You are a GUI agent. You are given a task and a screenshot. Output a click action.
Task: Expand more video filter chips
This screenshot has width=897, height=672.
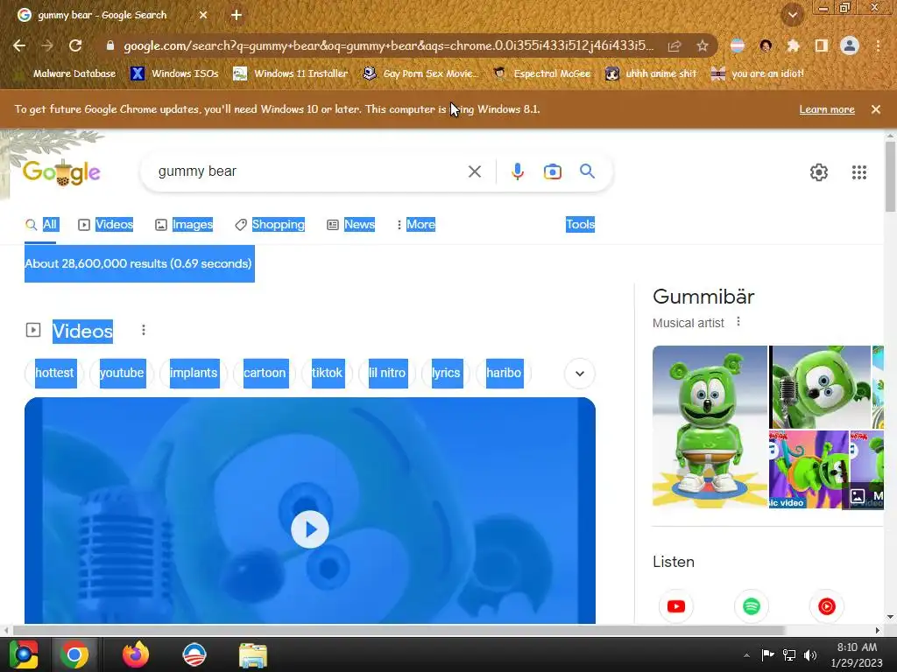click(580, 373)
